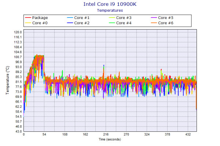Click the 93.0 y-axis value

click(19, 67)
